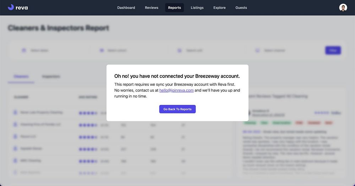The image size is (355, 186).
Task: Click the blurred Cleaners & Inspectors Report title
Action: tap(59, 28)
